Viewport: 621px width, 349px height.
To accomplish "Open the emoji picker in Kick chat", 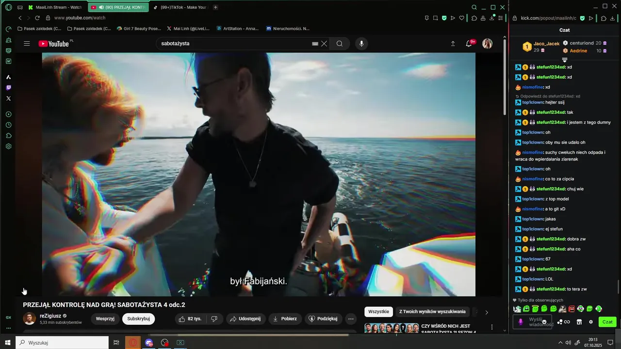I will click(x=544, y=322).
